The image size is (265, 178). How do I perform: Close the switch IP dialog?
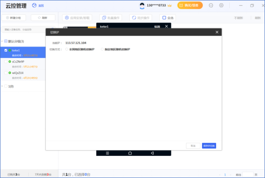pyautogui.click(x=217, y=32)
